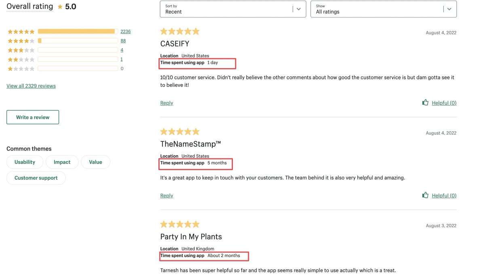Click the chevron of Show ratings dropdown
Viewport: 485px width, 278px height.
(x=449, y=9)
